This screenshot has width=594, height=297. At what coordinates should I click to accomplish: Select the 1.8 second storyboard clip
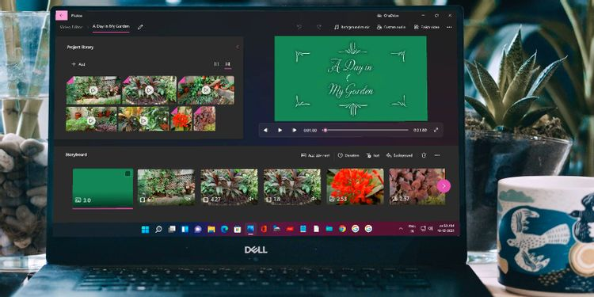[292, 187]
